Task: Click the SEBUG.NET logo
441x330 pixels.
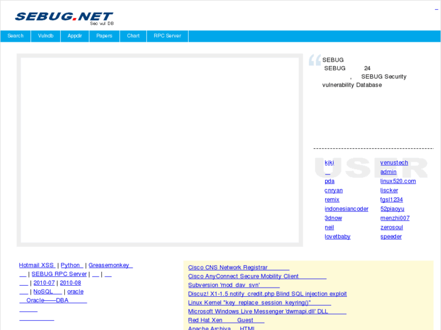Action: coord(64,18)
